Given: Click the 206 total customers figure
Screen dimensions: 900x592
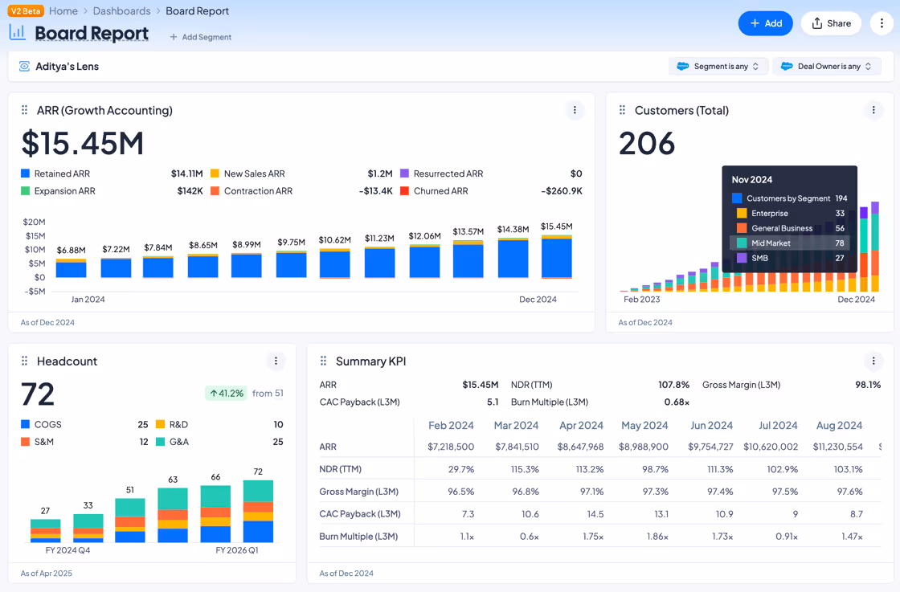Looking at the screenshot, I should (x=647, y=143).
